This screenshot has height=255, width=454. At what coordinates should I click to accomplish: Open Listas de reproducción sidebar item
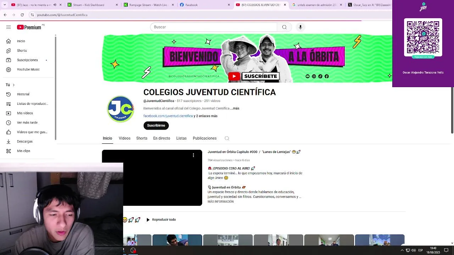[x=28, y=104]
